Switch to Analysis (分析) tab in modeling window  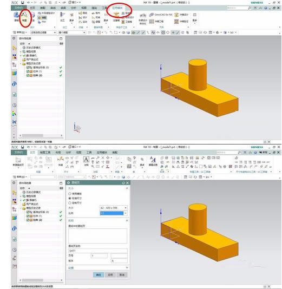click(x=74, y=8)
